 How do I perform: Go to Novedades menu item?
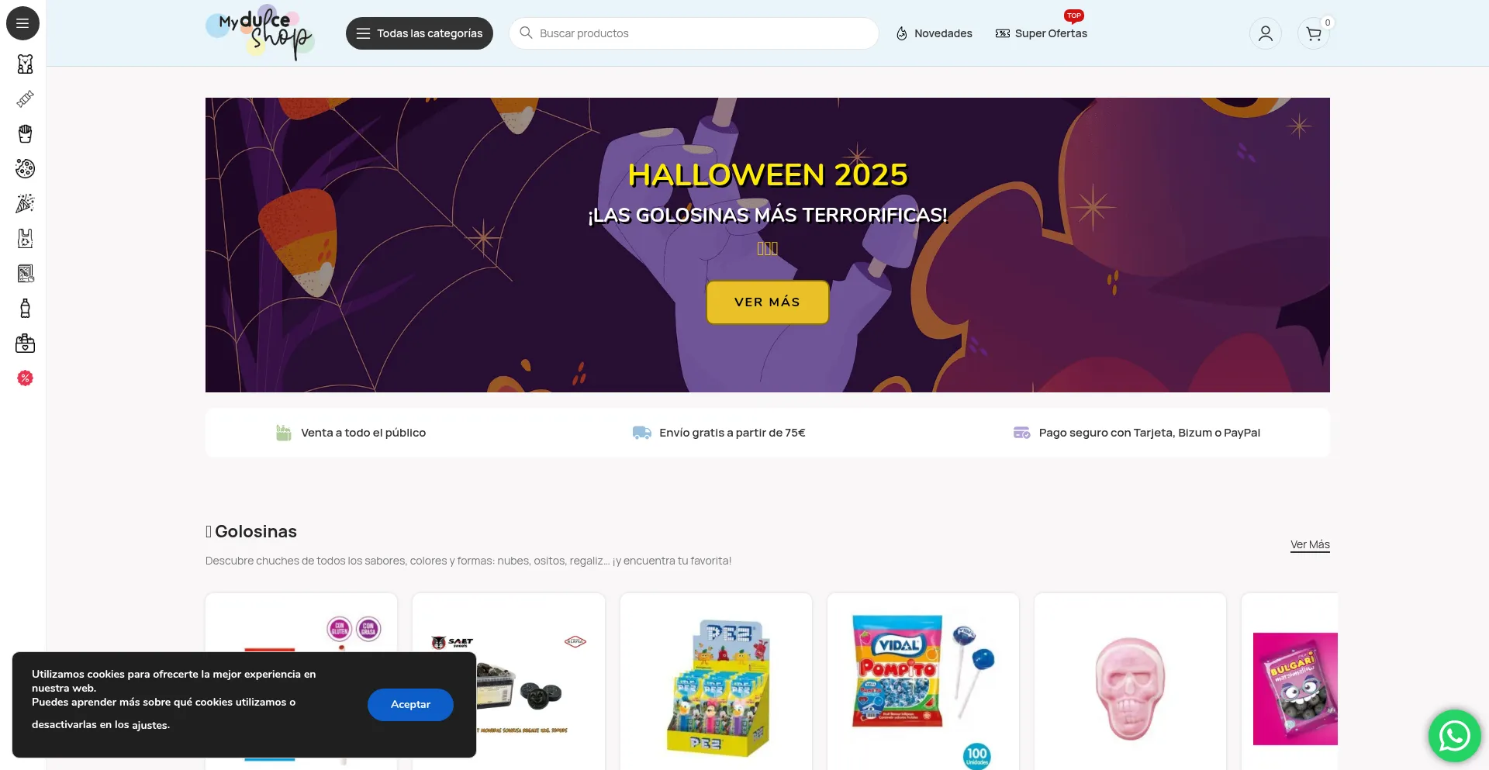point(934,33)
